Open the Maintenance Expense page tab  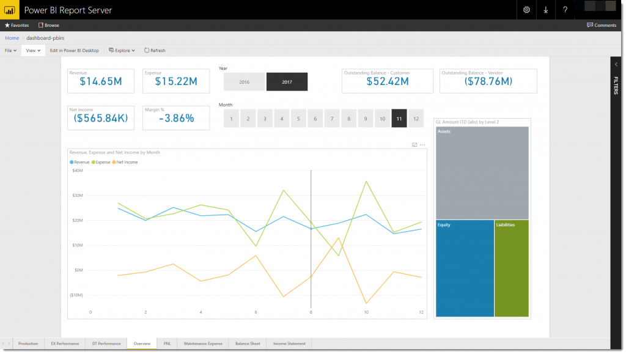[x=203, y=344]
